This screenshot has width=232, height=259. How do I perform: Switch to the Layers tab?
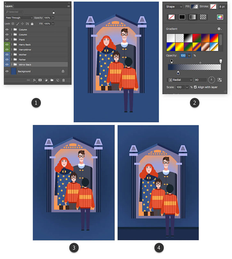click(9, 6)
